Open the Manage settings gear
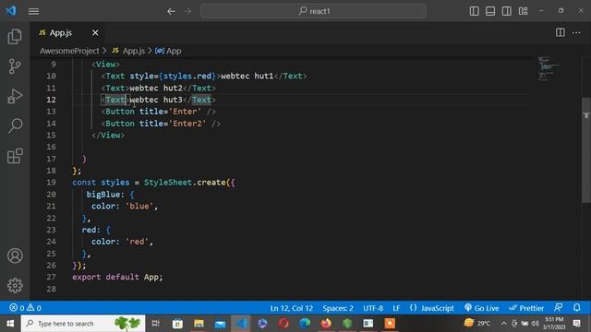The height and width of the screenshot is (332, 591). click(15, 285)
